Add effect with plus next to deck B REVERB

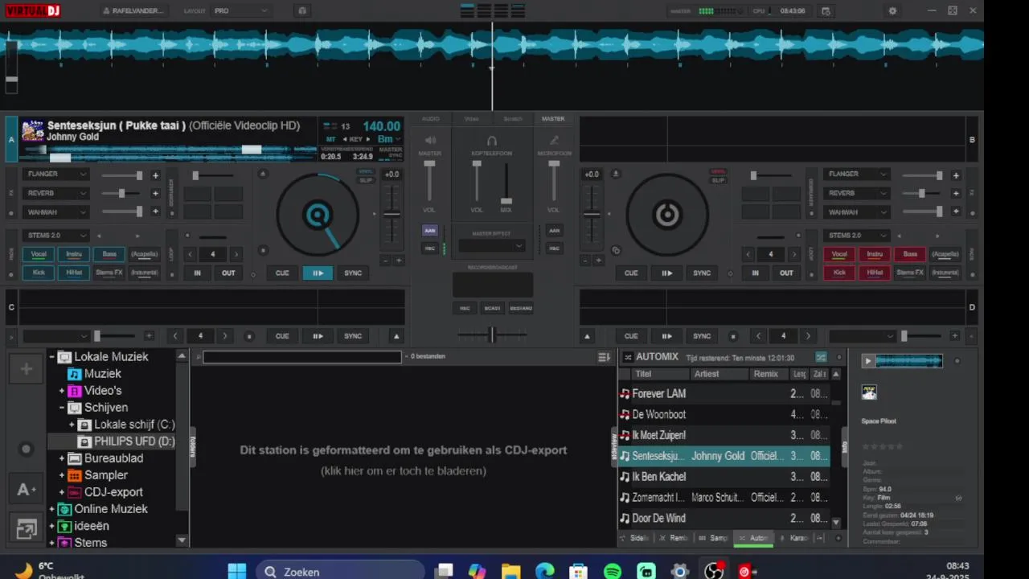[x=956, y=193]
